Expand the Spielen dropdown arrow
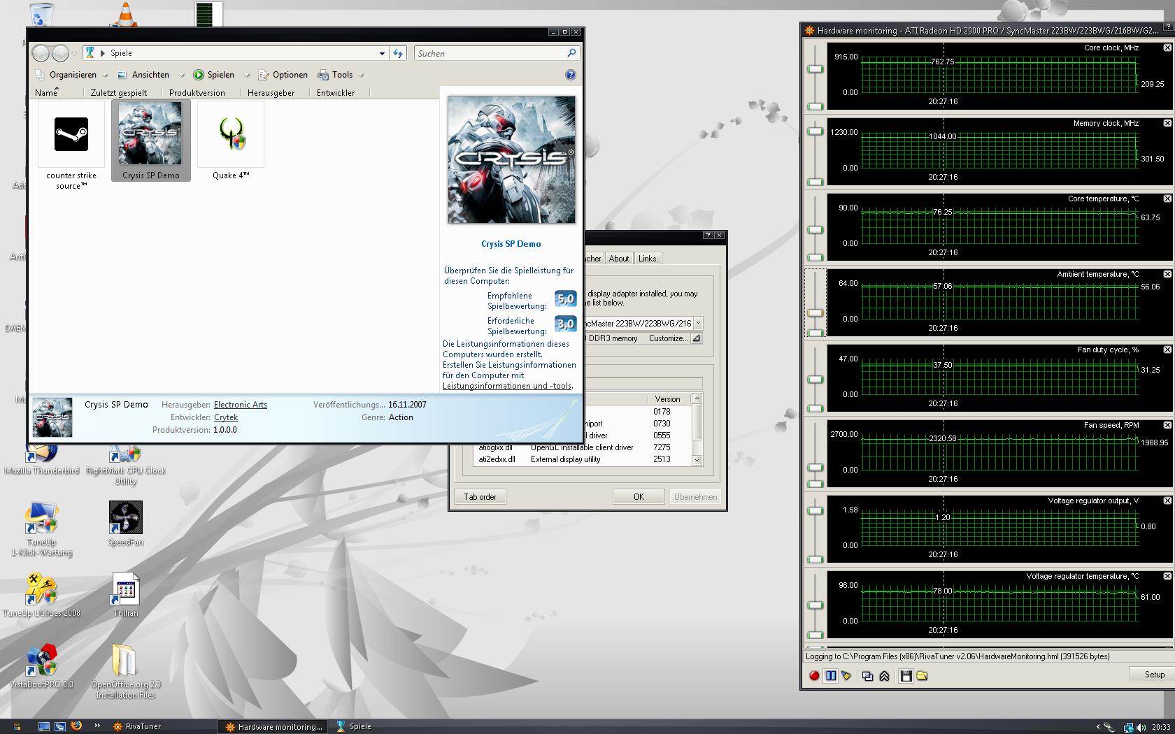The image size is (1175, 734). [x=247, y=75]
